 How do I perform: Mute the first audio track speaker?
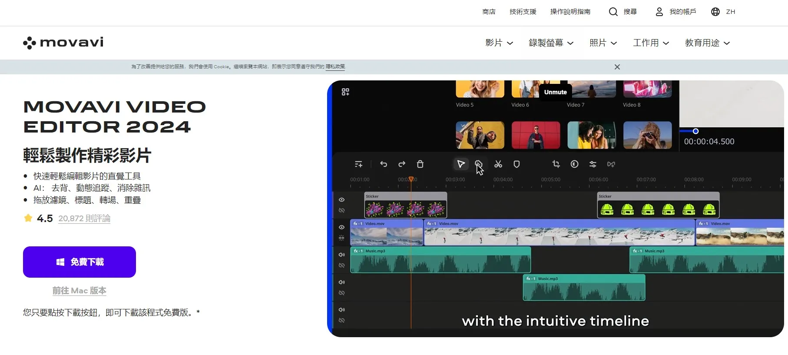(x=341, y=255)
